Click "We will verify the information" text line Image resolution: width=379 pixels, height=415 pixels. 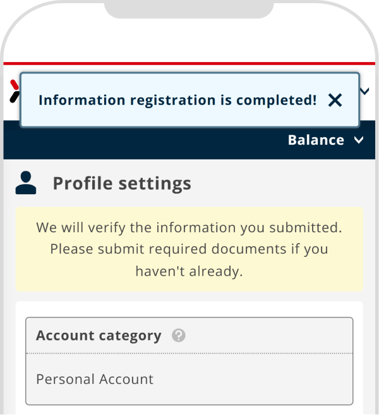click(189, 227)
